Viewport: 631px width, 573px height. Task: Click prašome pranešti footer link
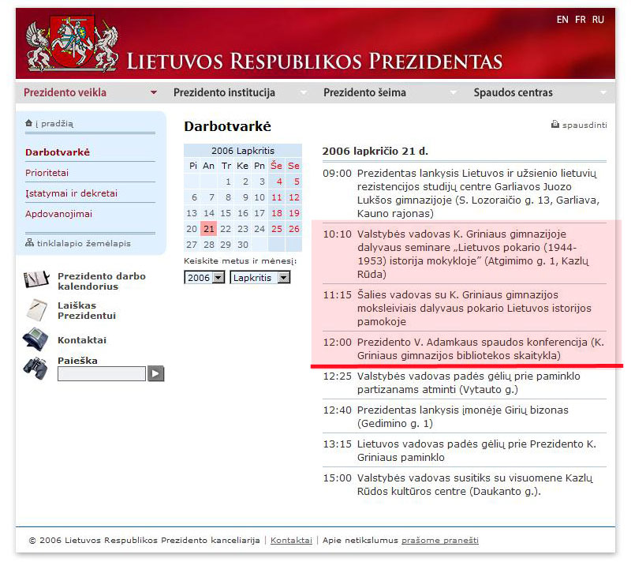[x=440, y=540]
